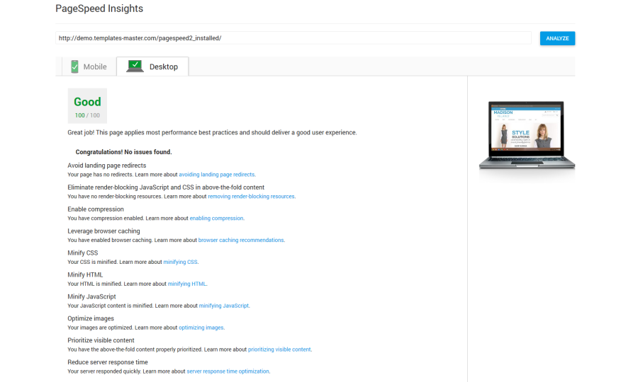Viewport: 638px width, 382px height.
Task: Open avoiding landing page redirects link
Action: [216, 174]
